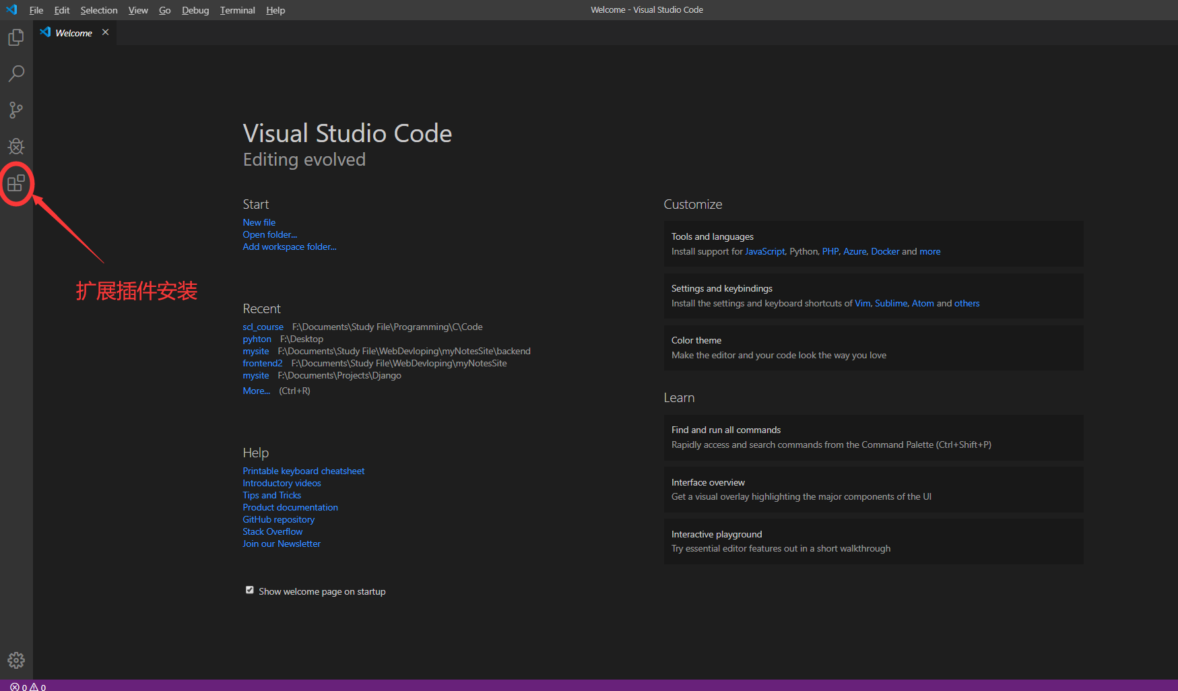Image resolution: width=1178 pixels, height=691 pixels.
Task: Open the Manage gear icon
Action: pyautogui.click(x=16, y=660)
